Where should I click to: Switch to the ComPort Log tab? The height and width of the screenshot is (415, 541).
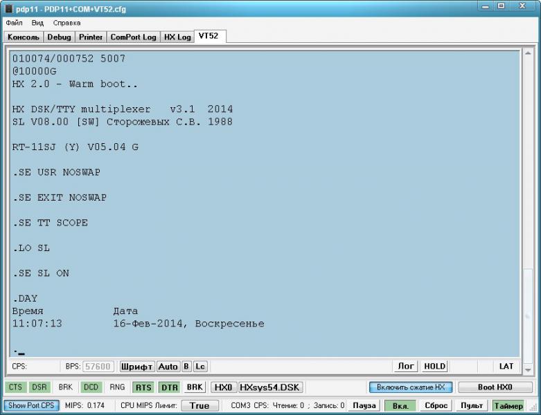point(133,37)
